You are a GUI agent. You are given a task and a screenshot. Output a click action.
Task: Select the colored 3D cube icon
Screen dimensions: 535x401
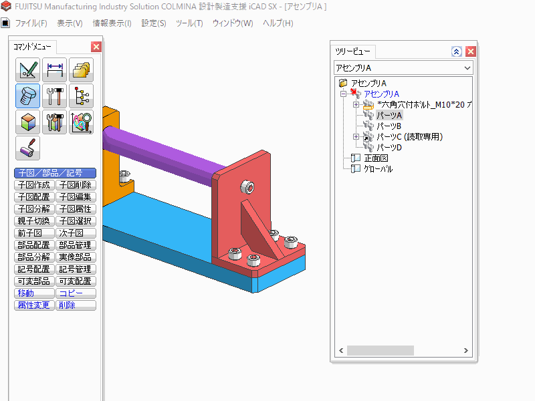[x=28, y=122]
